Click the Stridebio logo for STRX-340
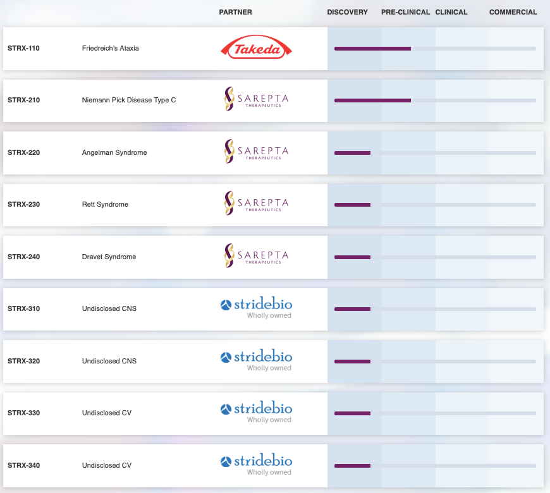The height and width of the screenshot is (493, 550). pos(256,465)
